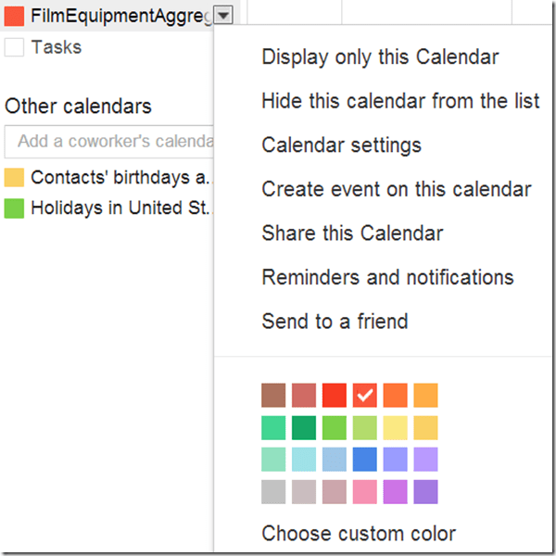
Task: Click Create event on this calendar
Action: click(397, 190)
